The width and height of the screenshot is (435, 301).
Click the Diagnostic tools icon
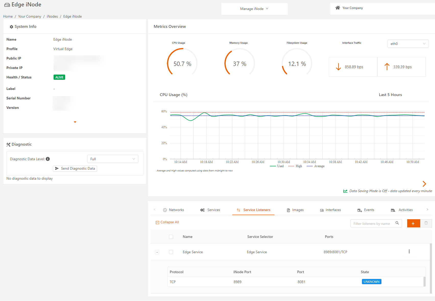(x=8, y=145)
